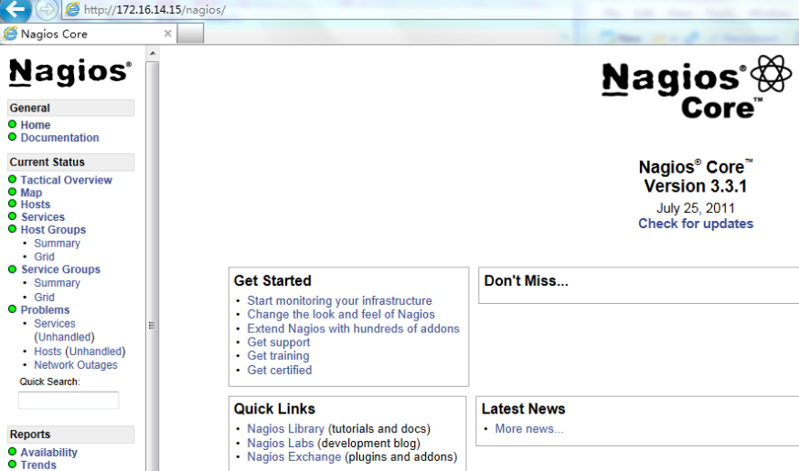
Task: Close the Nagios Core tab
Action: (x=167, y=34)
